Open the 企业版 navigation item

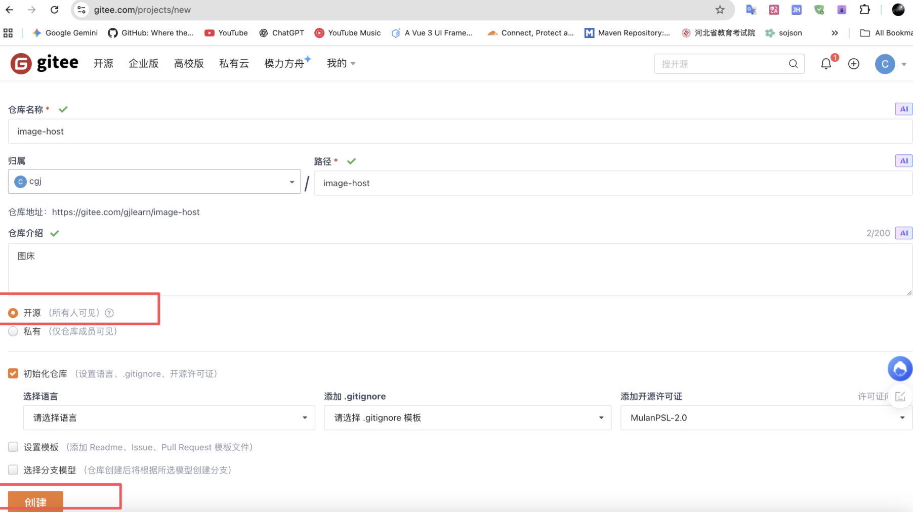[143, 63]
